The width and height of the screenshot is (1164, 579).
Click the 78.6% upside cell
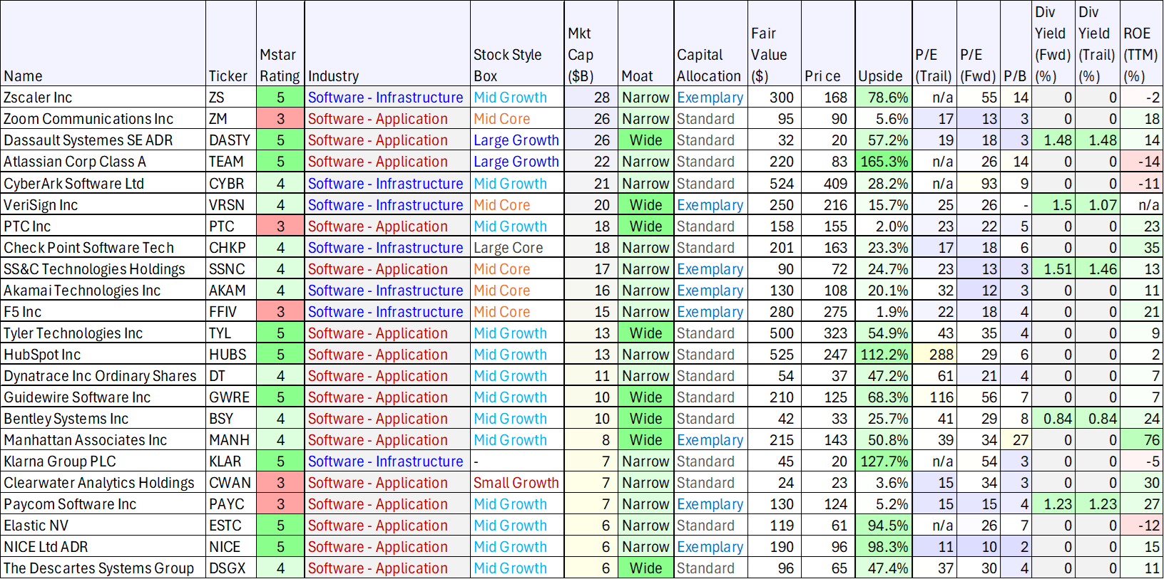(884, 98)
